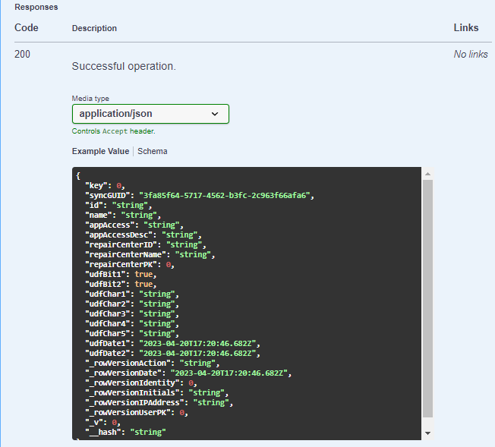The width and height of the screenshot is (495, 447).
Task: Click the "_rowVersionInitials" line
Action: pyautogui.click(x=157, y=392)
